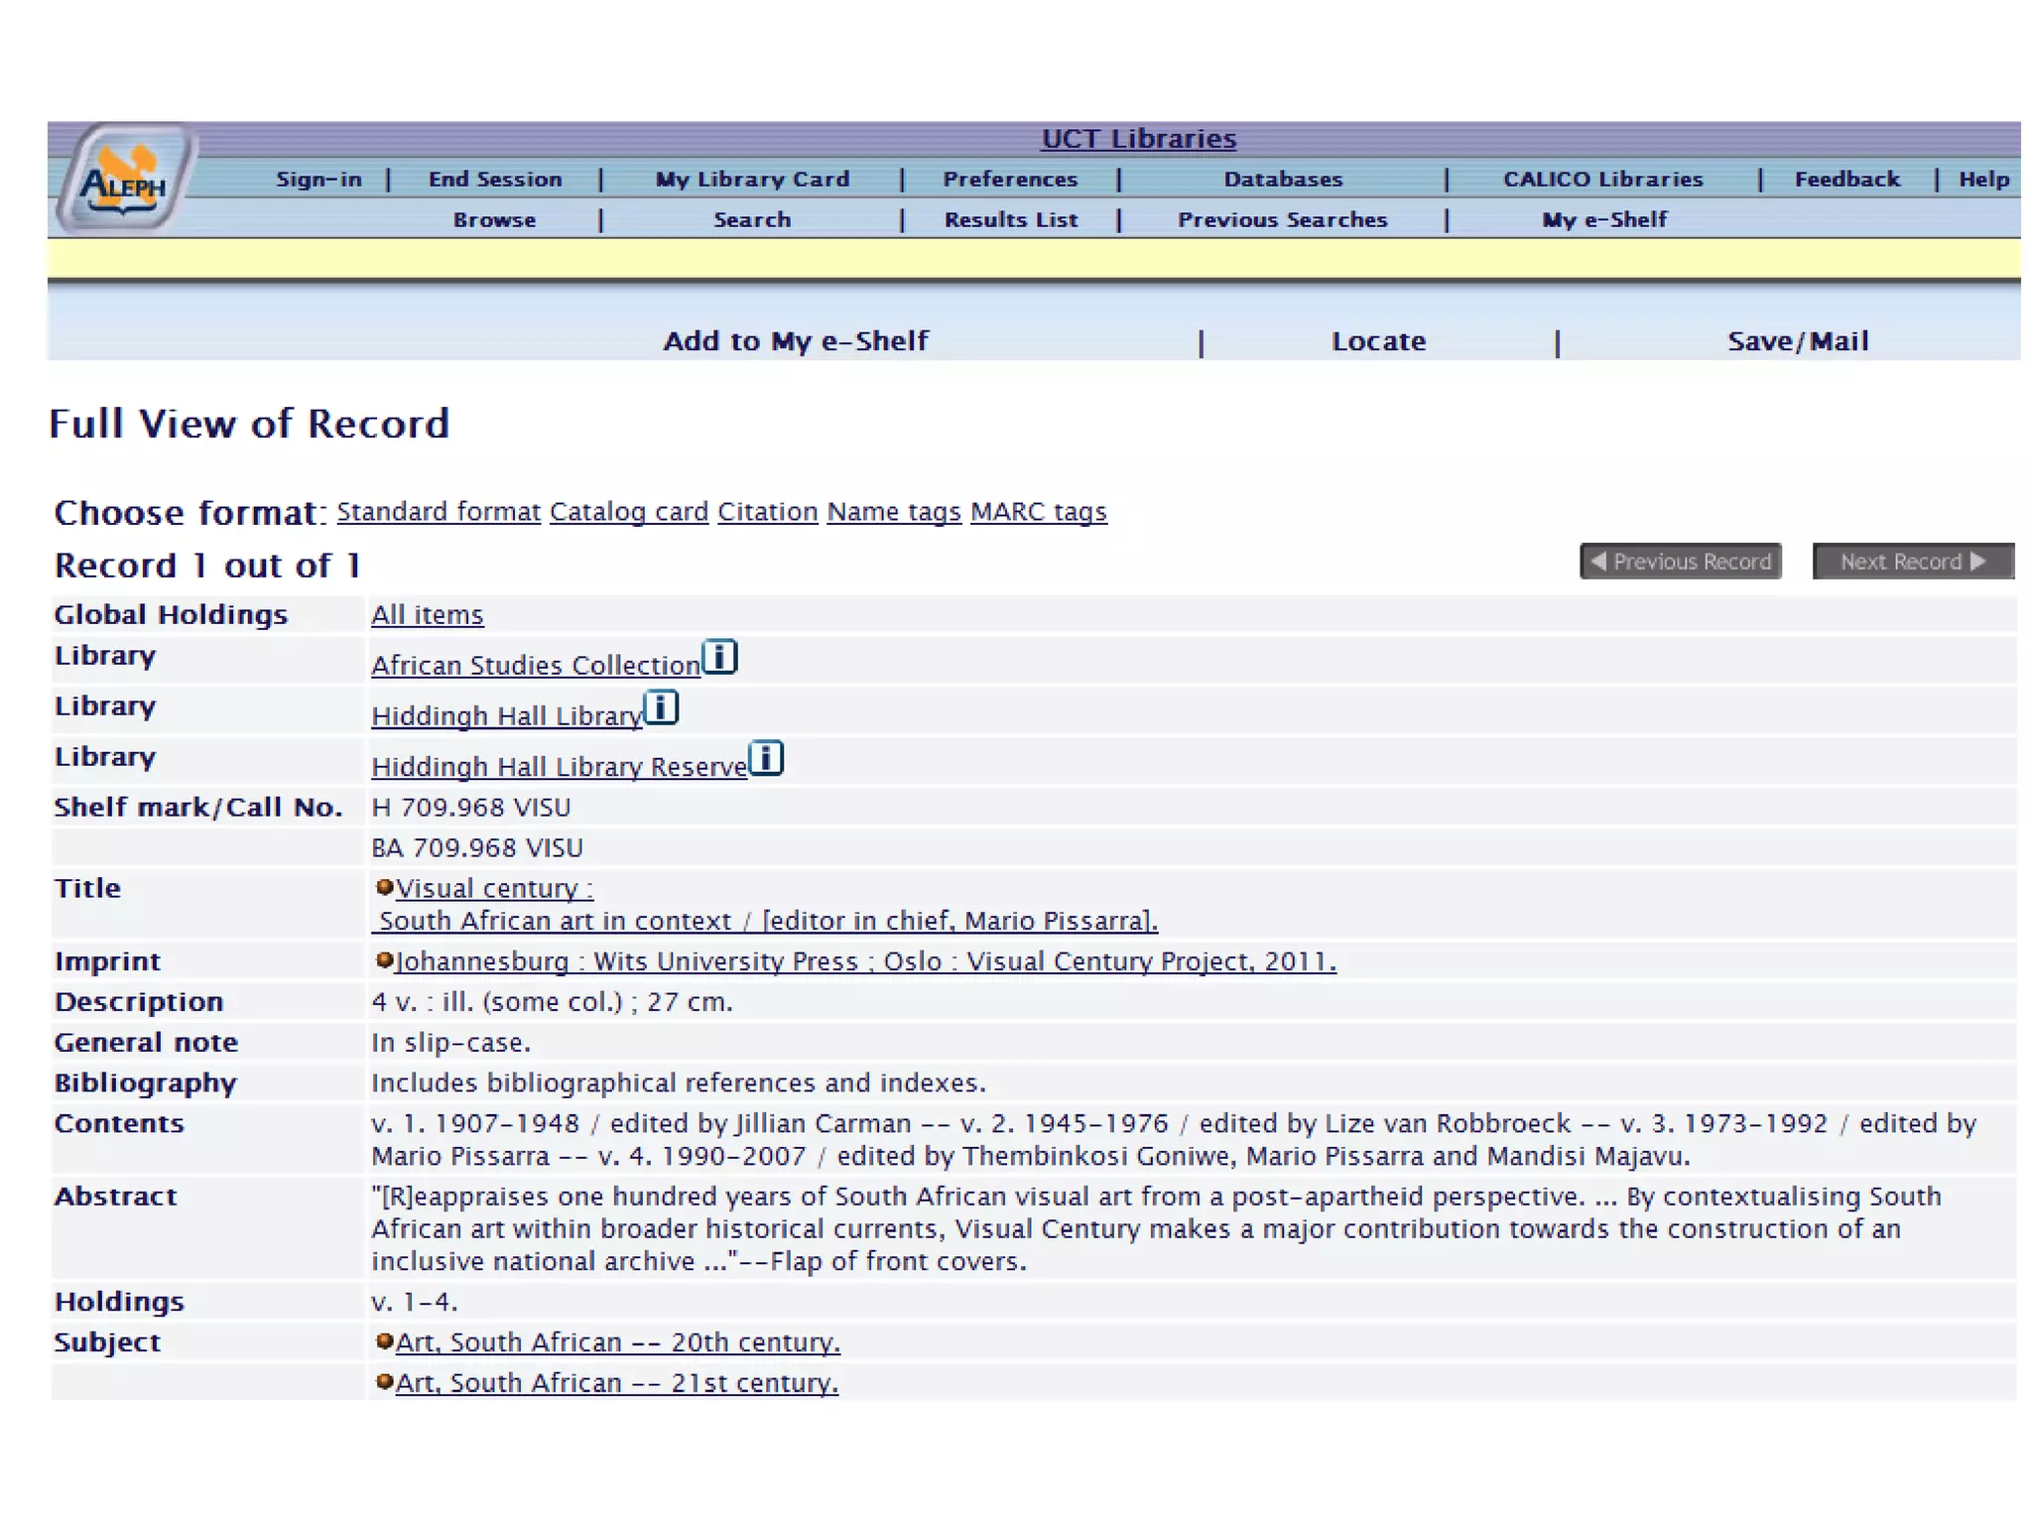Open info icon beside African Studies Collection
Image resolution: width=2032 pixels, height=1524 pixels.
click(x=719, y=657)
